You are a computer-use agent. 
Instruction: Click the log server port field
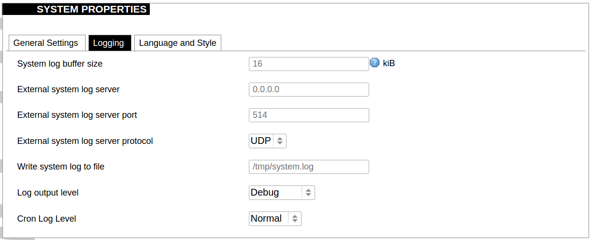pos(309,115)
